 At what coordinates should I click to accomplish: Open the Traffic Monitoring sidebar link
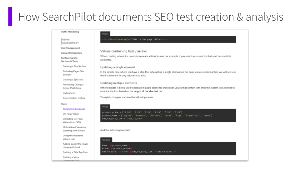pyautogui.click(x=70, y=32)
